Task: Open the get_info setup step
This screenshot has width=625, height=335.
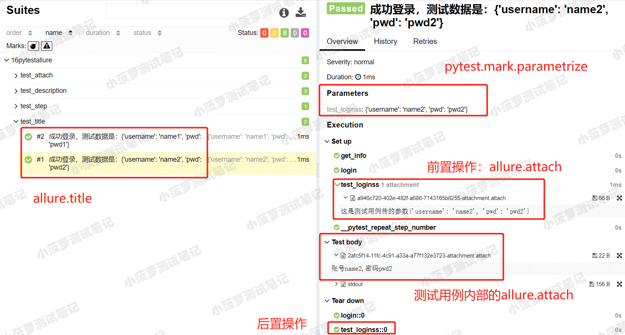Action: pos(353,156)
